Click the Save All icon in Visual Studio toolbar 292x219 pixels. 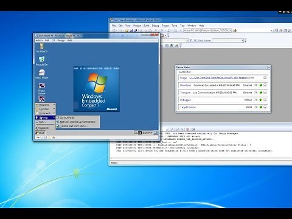[x=136, y=30]
